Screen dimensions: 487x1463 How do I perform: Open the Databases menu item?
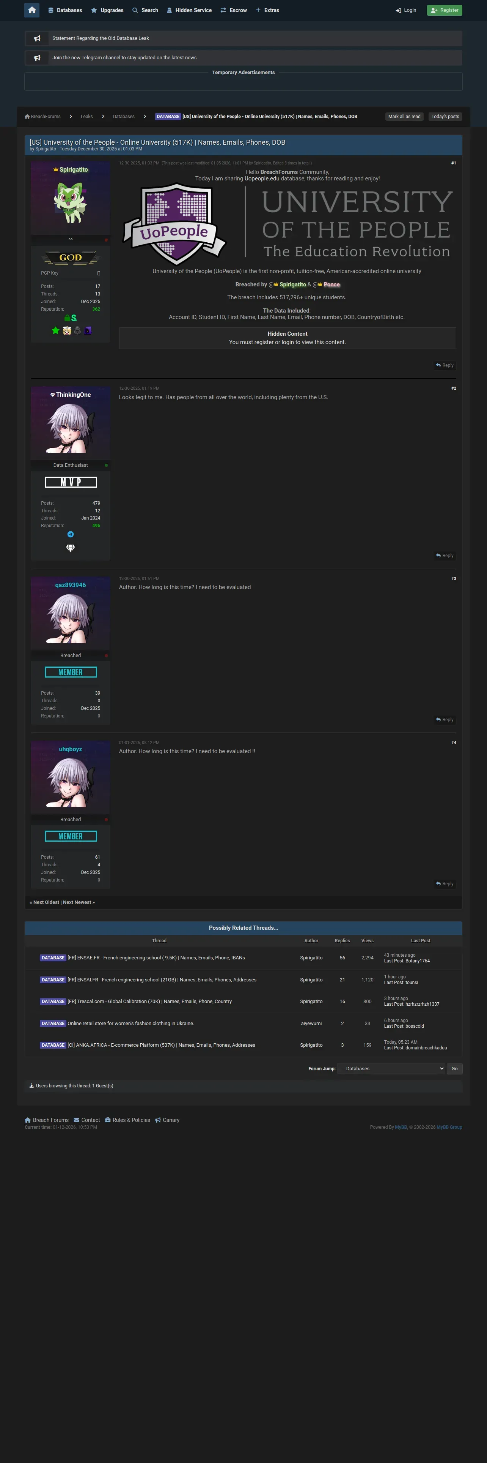(64, 10)
